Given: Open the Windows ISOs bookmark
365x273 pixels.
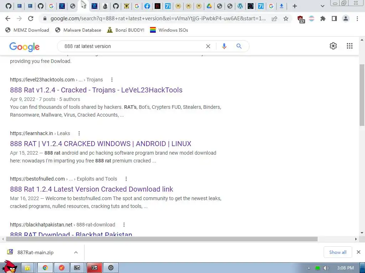Looking at the screenshot, I should tap(169, 30).
